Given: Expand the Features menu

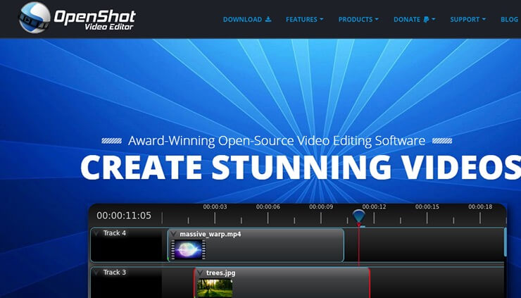Looking at the screenshot, I should pyautogui.click(x=304, y=19).
